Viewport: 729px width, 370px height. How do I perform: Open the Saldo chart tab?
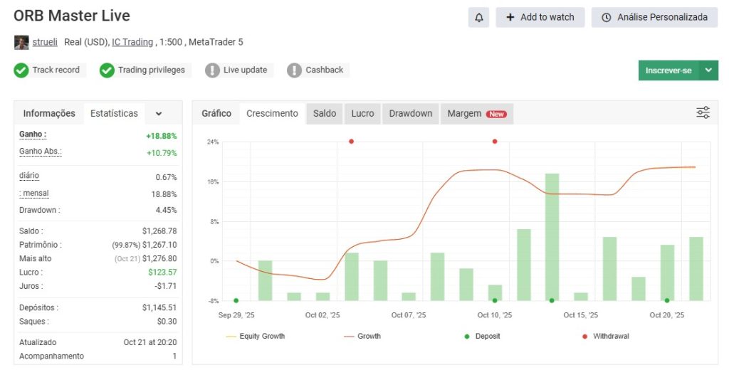[x=325, y=113]
